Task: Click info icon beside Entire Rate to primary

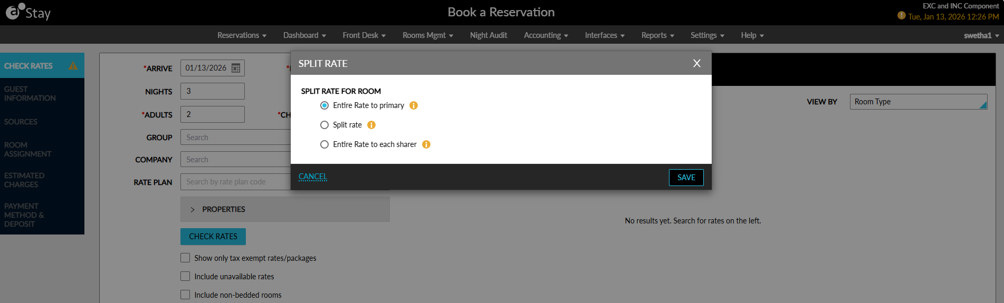Action: [x=414, y=105]
